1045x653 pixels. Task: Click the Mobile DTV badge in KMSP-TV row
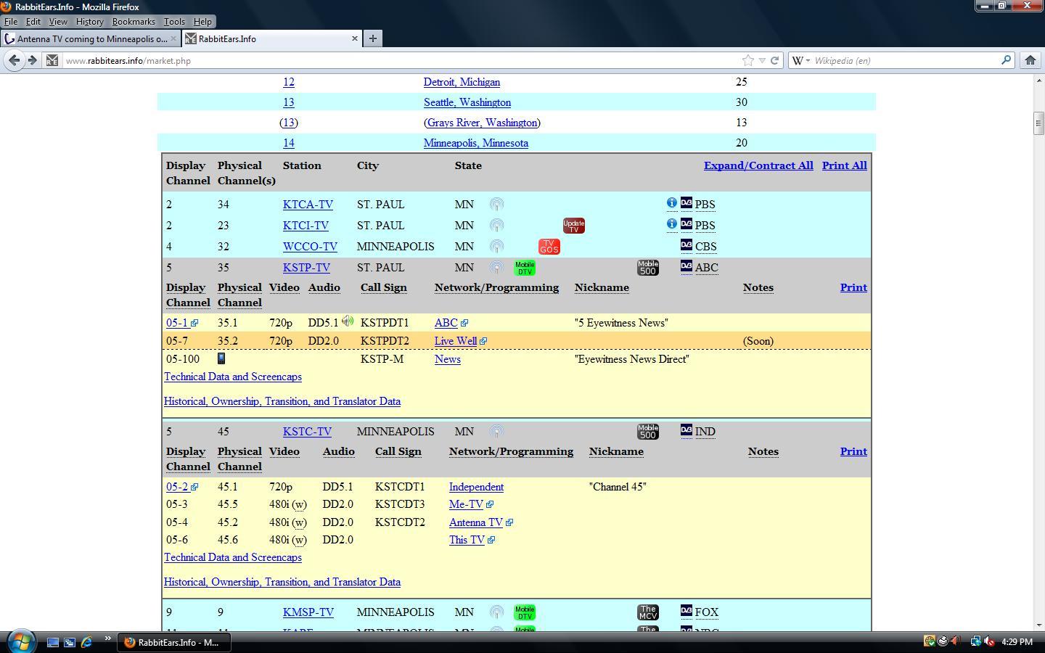point(525,612)
